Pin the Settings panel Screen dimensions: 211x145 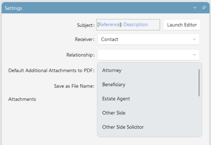point(204,8)
